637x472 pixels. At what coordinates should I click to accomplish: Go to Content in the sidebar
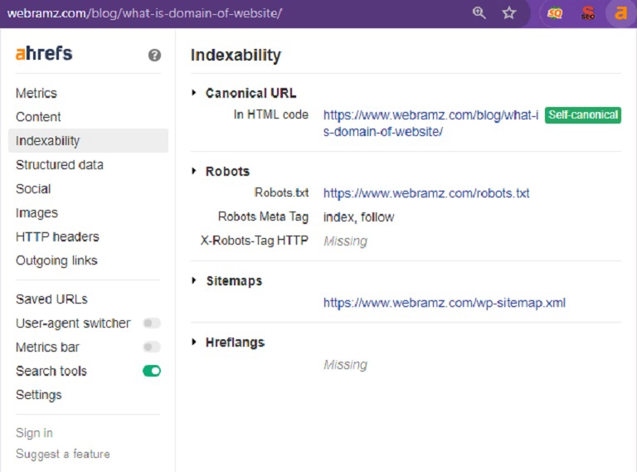pyautogui.click(x=38, y=117)
